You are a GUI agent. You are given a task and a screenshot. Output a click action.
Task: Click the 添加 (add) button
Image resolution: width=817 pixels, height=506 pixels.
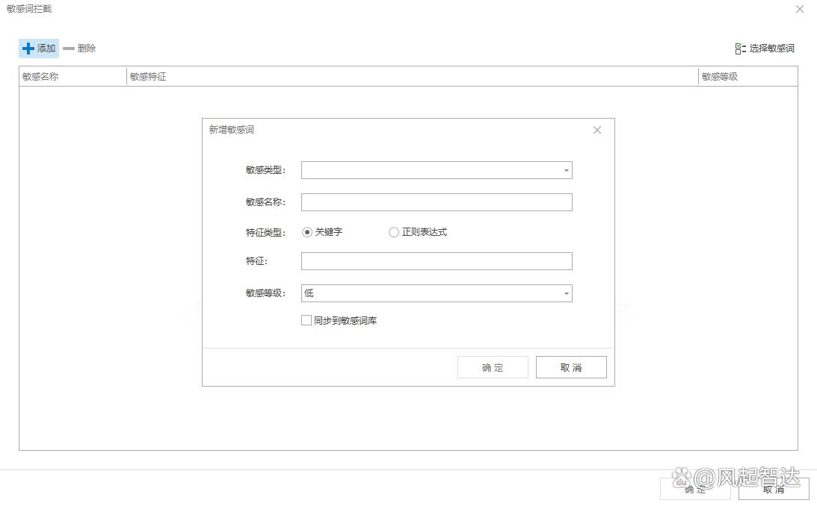39,49
